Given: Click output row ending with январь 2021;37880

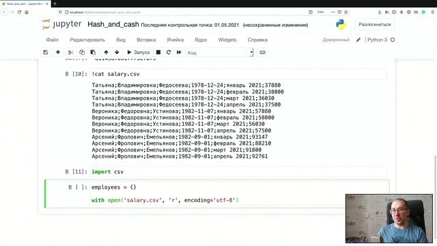Looking at the screenshot, I should pos(186,85).
